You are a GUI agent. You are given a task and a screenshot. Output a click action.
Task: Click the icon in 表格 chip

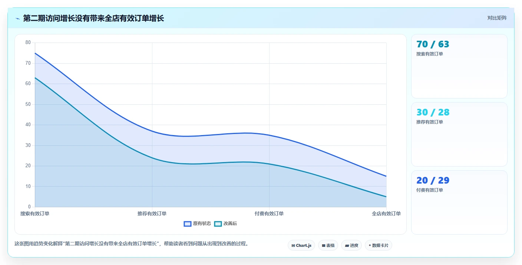(324, 245)
